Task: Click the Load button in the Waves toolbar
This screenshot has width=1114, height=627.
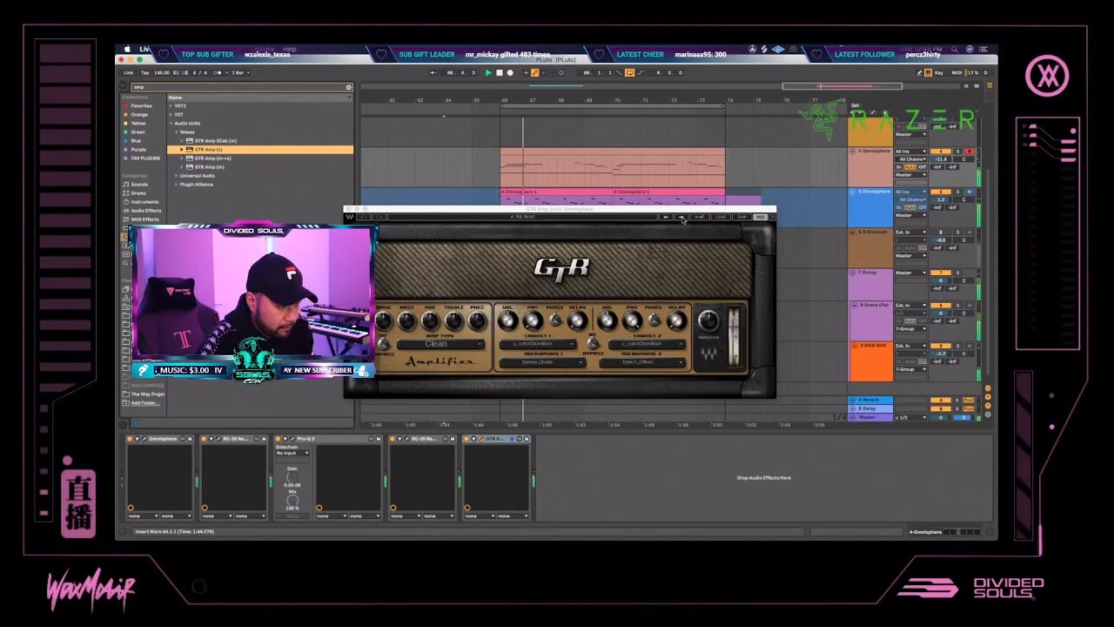Action: click(720, 217)
